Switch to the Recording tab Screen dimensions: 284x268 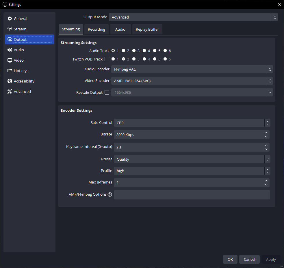coord(96,29)
